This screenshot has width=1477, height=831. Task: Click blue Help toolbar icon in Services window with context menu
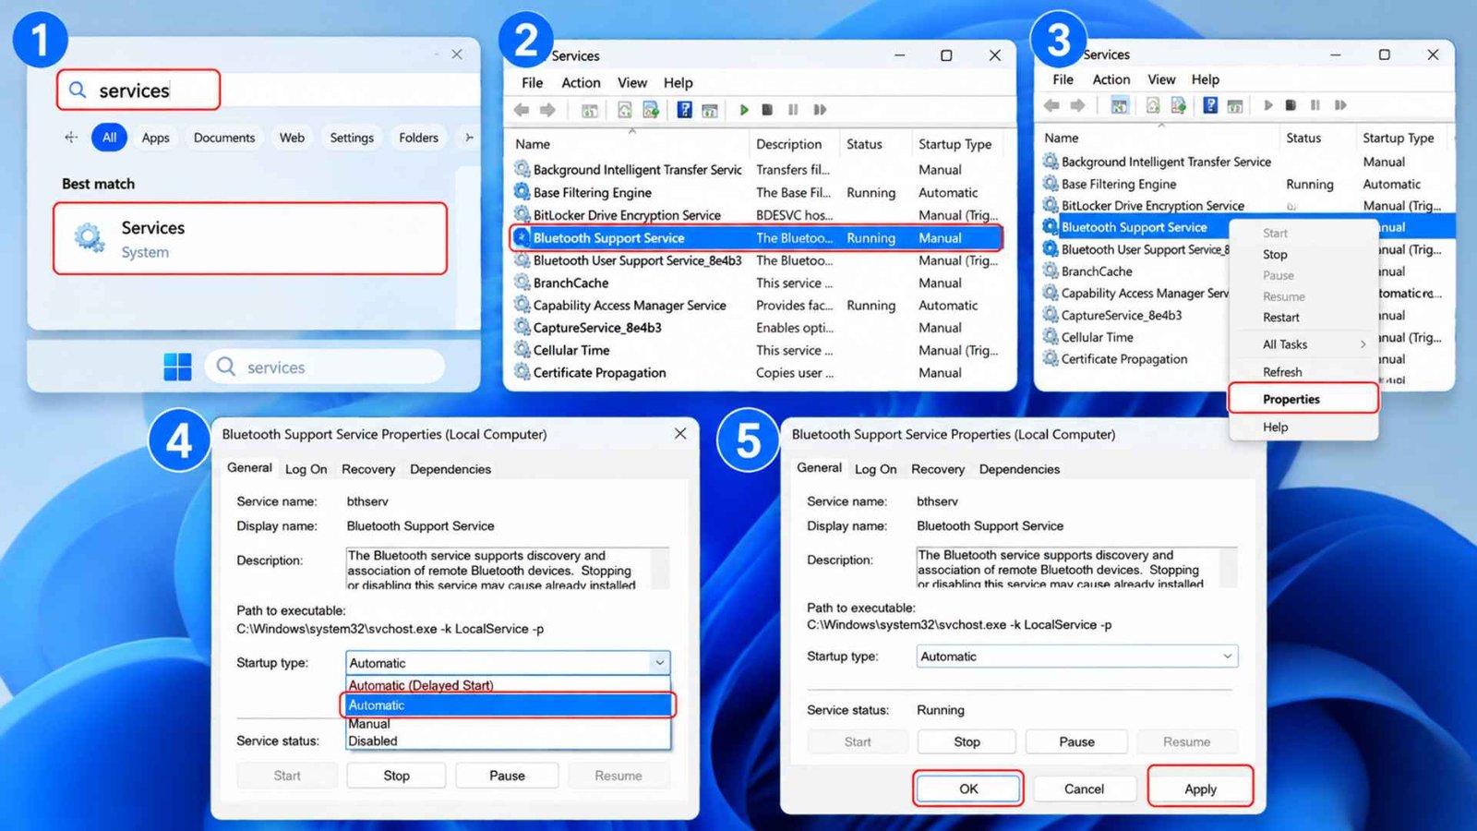1210,105
